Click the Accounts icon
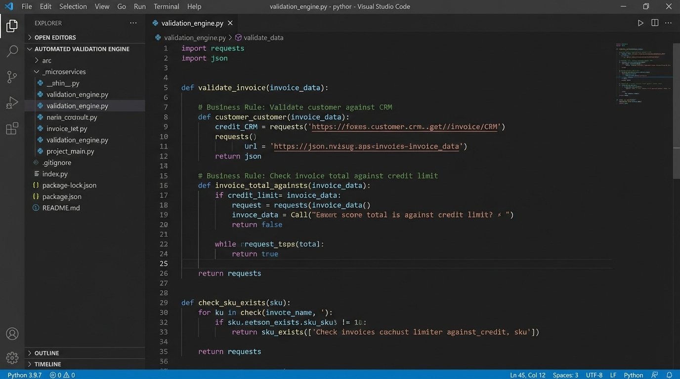680x379 pixels. pos(12,334)
